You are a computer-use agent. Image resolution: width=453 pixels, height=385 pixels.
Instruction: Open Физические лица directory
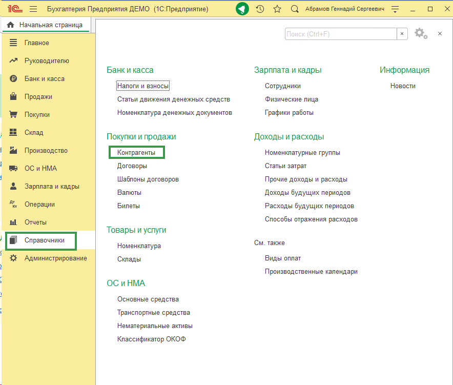(x=292, y=99)
